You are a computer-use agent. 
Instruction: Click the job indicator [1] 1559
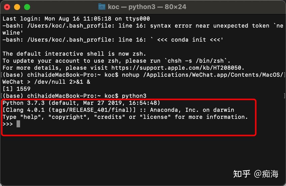16,89
